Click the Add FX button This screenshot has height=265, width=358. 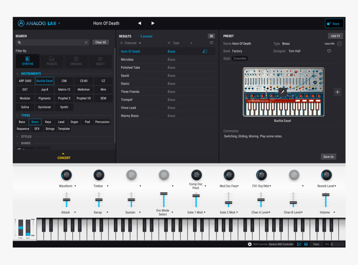335,36
